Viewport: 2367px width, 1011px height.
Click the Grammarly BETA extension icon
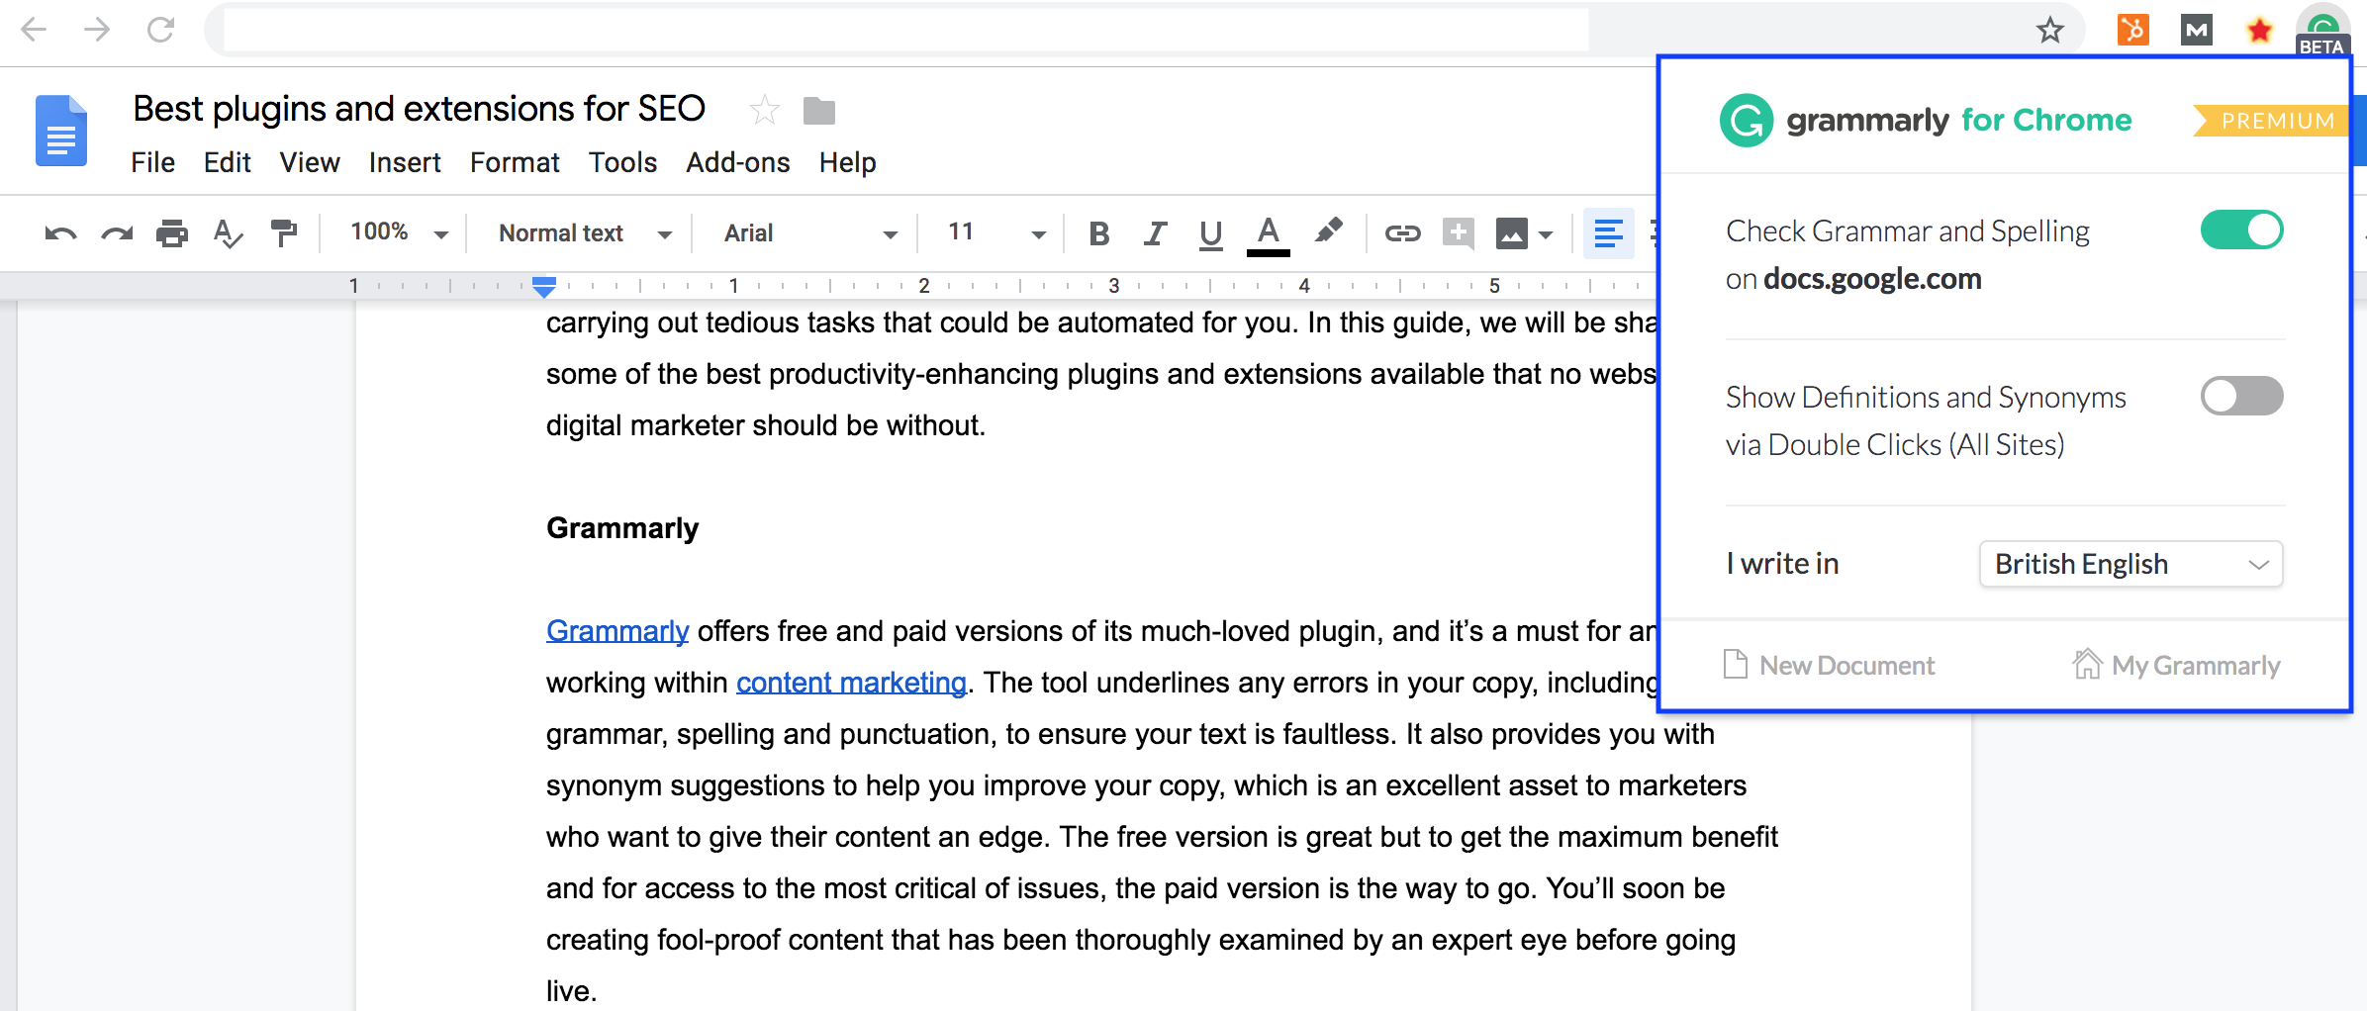coord(2322,31)
